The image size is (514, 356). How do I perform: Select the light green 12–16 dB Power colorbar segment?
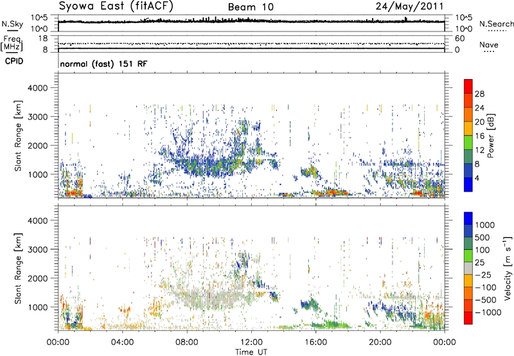pos(468,143)
